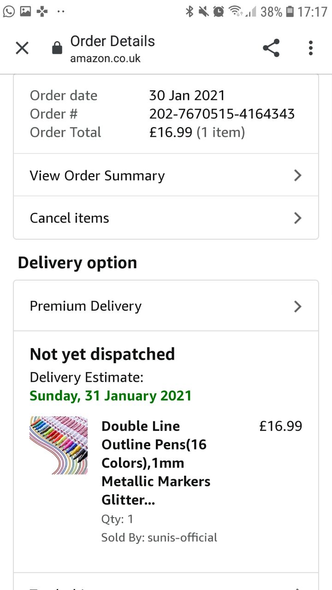Image resolution: width=332 pixels, height=590 pixels.
Task: Open Cancel items chevron arrow
Action: point(298,218)
